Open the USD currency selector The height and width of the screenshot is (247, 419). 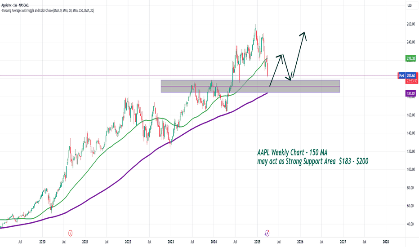pyautogui.click(x=410, y=5)
